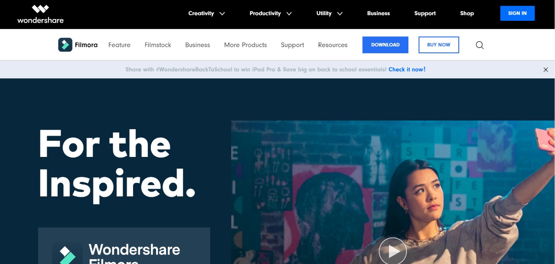Go to Filmstock

tap(158, 45)
